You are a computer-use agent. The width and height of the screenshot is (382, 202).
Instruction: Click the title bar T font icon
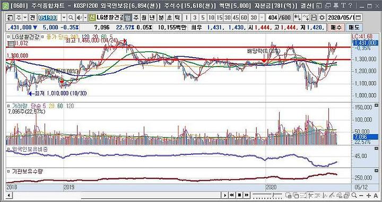[343, 6]
